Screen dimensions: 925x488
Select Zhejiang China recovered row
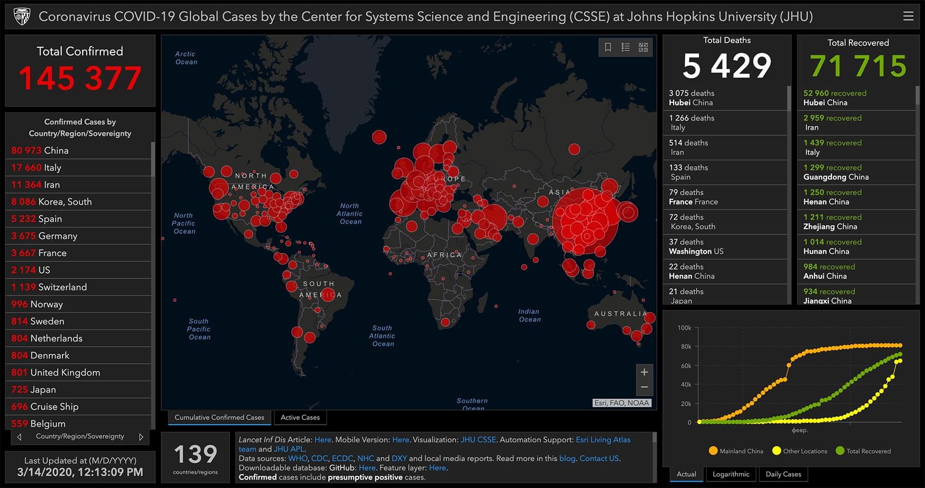coord(857,222)
